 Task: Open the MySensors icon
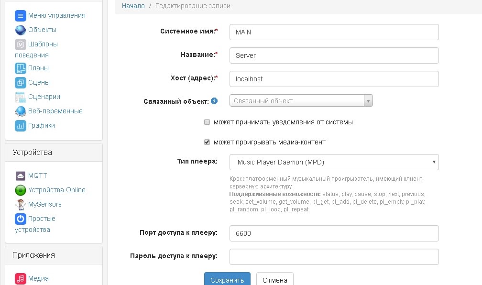point(20,205)
